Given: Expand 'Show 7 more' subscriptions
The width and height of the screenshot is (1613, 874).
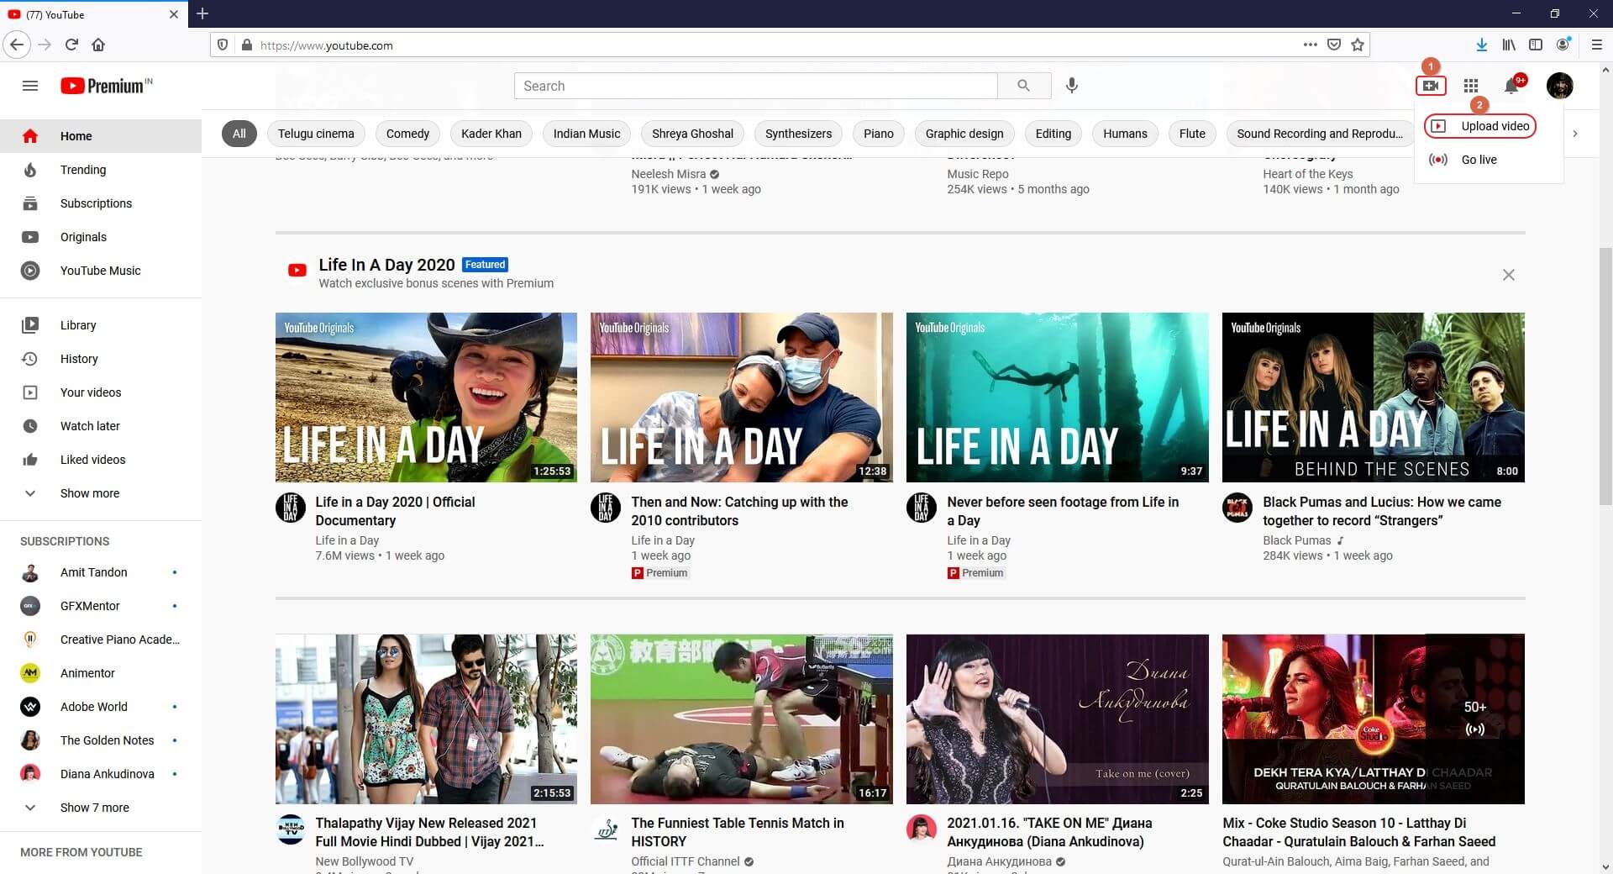Looking at the screenshot, I should click(x=95, y=808).
